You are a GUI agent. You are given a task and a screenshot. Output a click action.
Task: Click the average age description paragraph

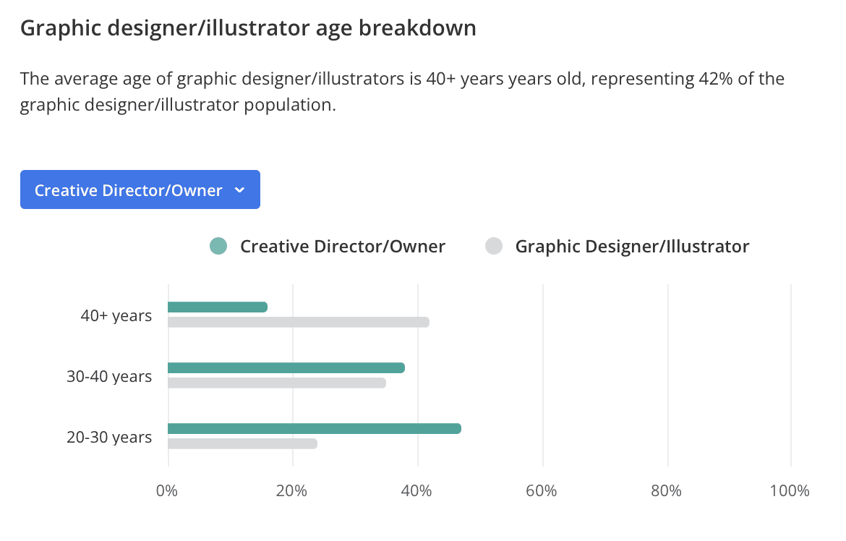(x=402, y=91)
